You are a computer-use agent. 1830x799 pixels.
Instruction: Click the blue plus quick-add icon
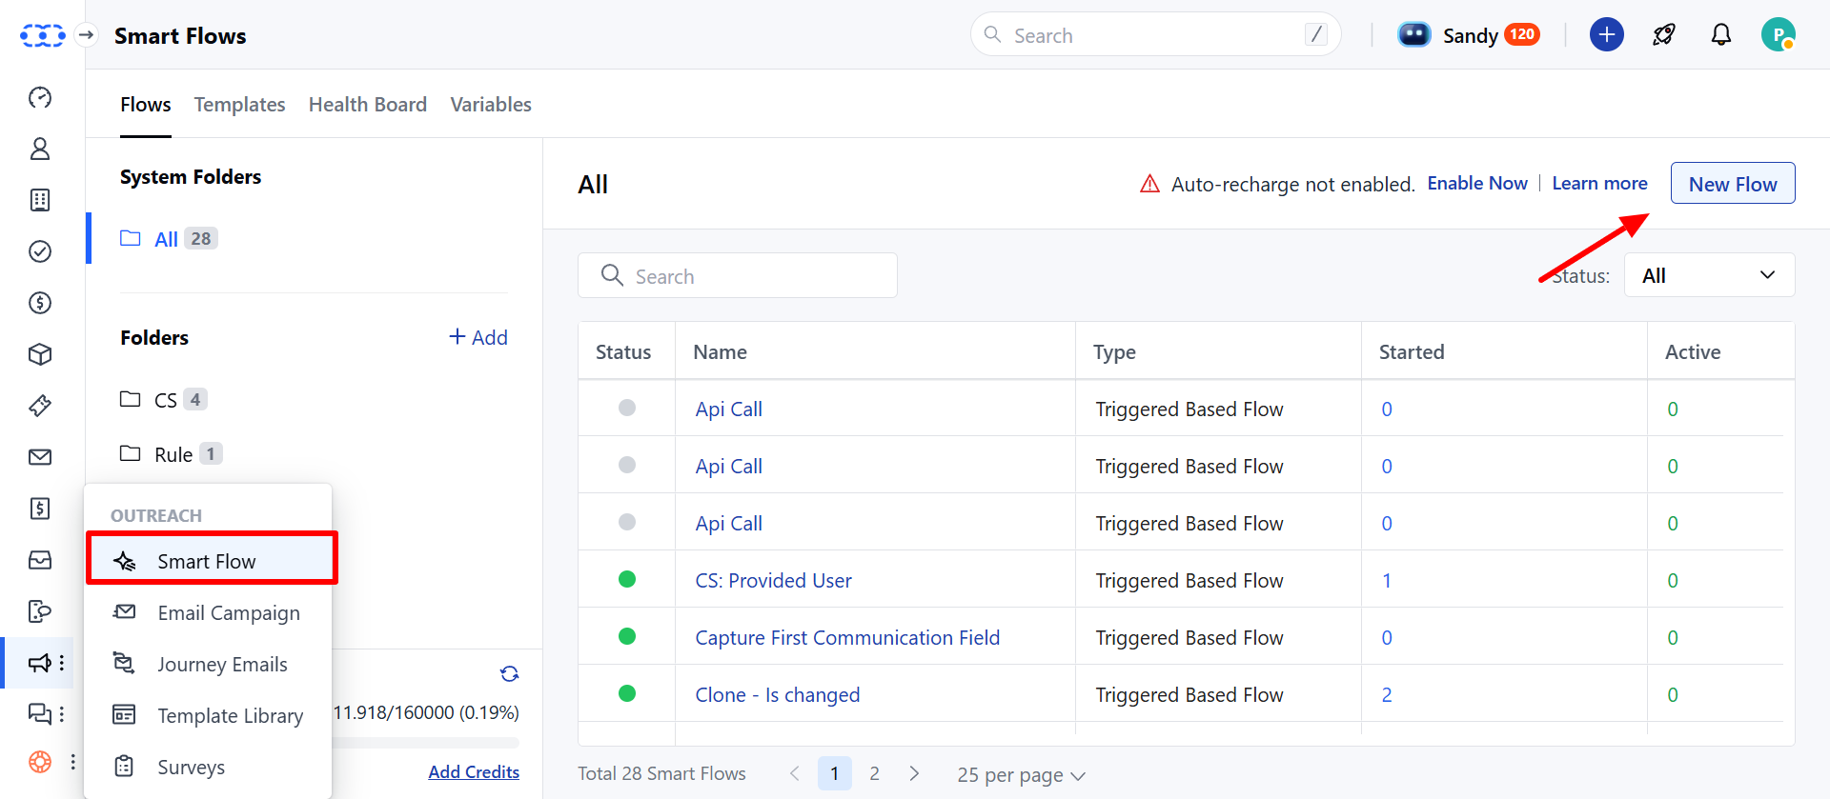(1607, 35)
